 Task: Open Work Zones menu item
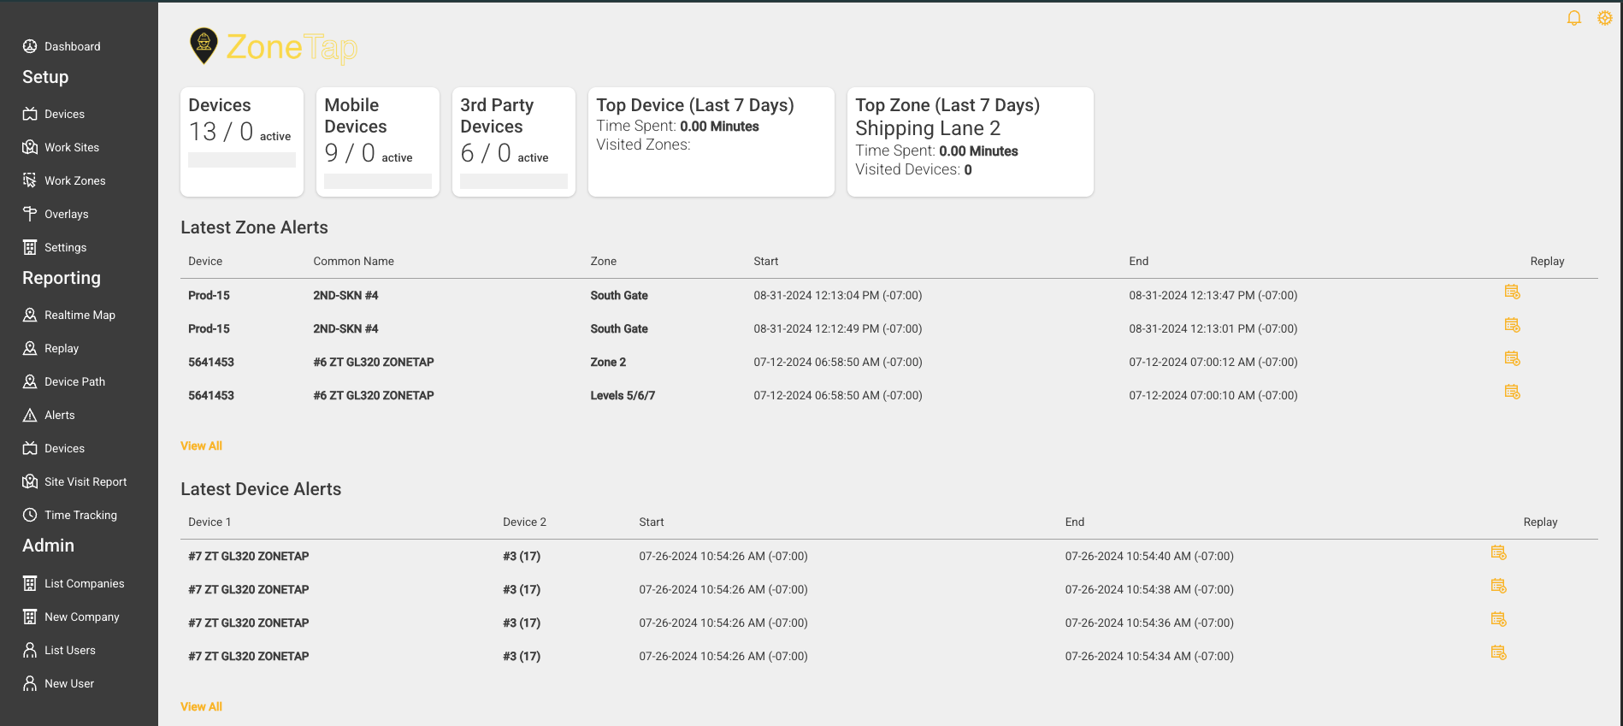75,180
